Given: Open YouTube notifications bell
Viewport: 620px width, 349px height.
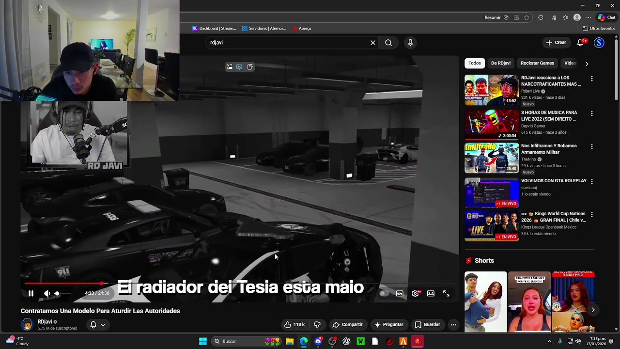Looking at the screenshot, I should pyautogui.click(x=580, y=43).
